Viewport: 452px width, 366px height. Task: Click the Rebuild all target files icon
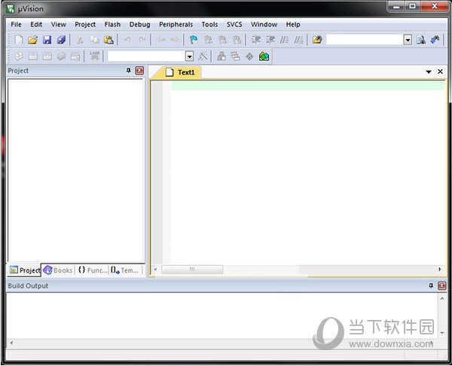47,56
